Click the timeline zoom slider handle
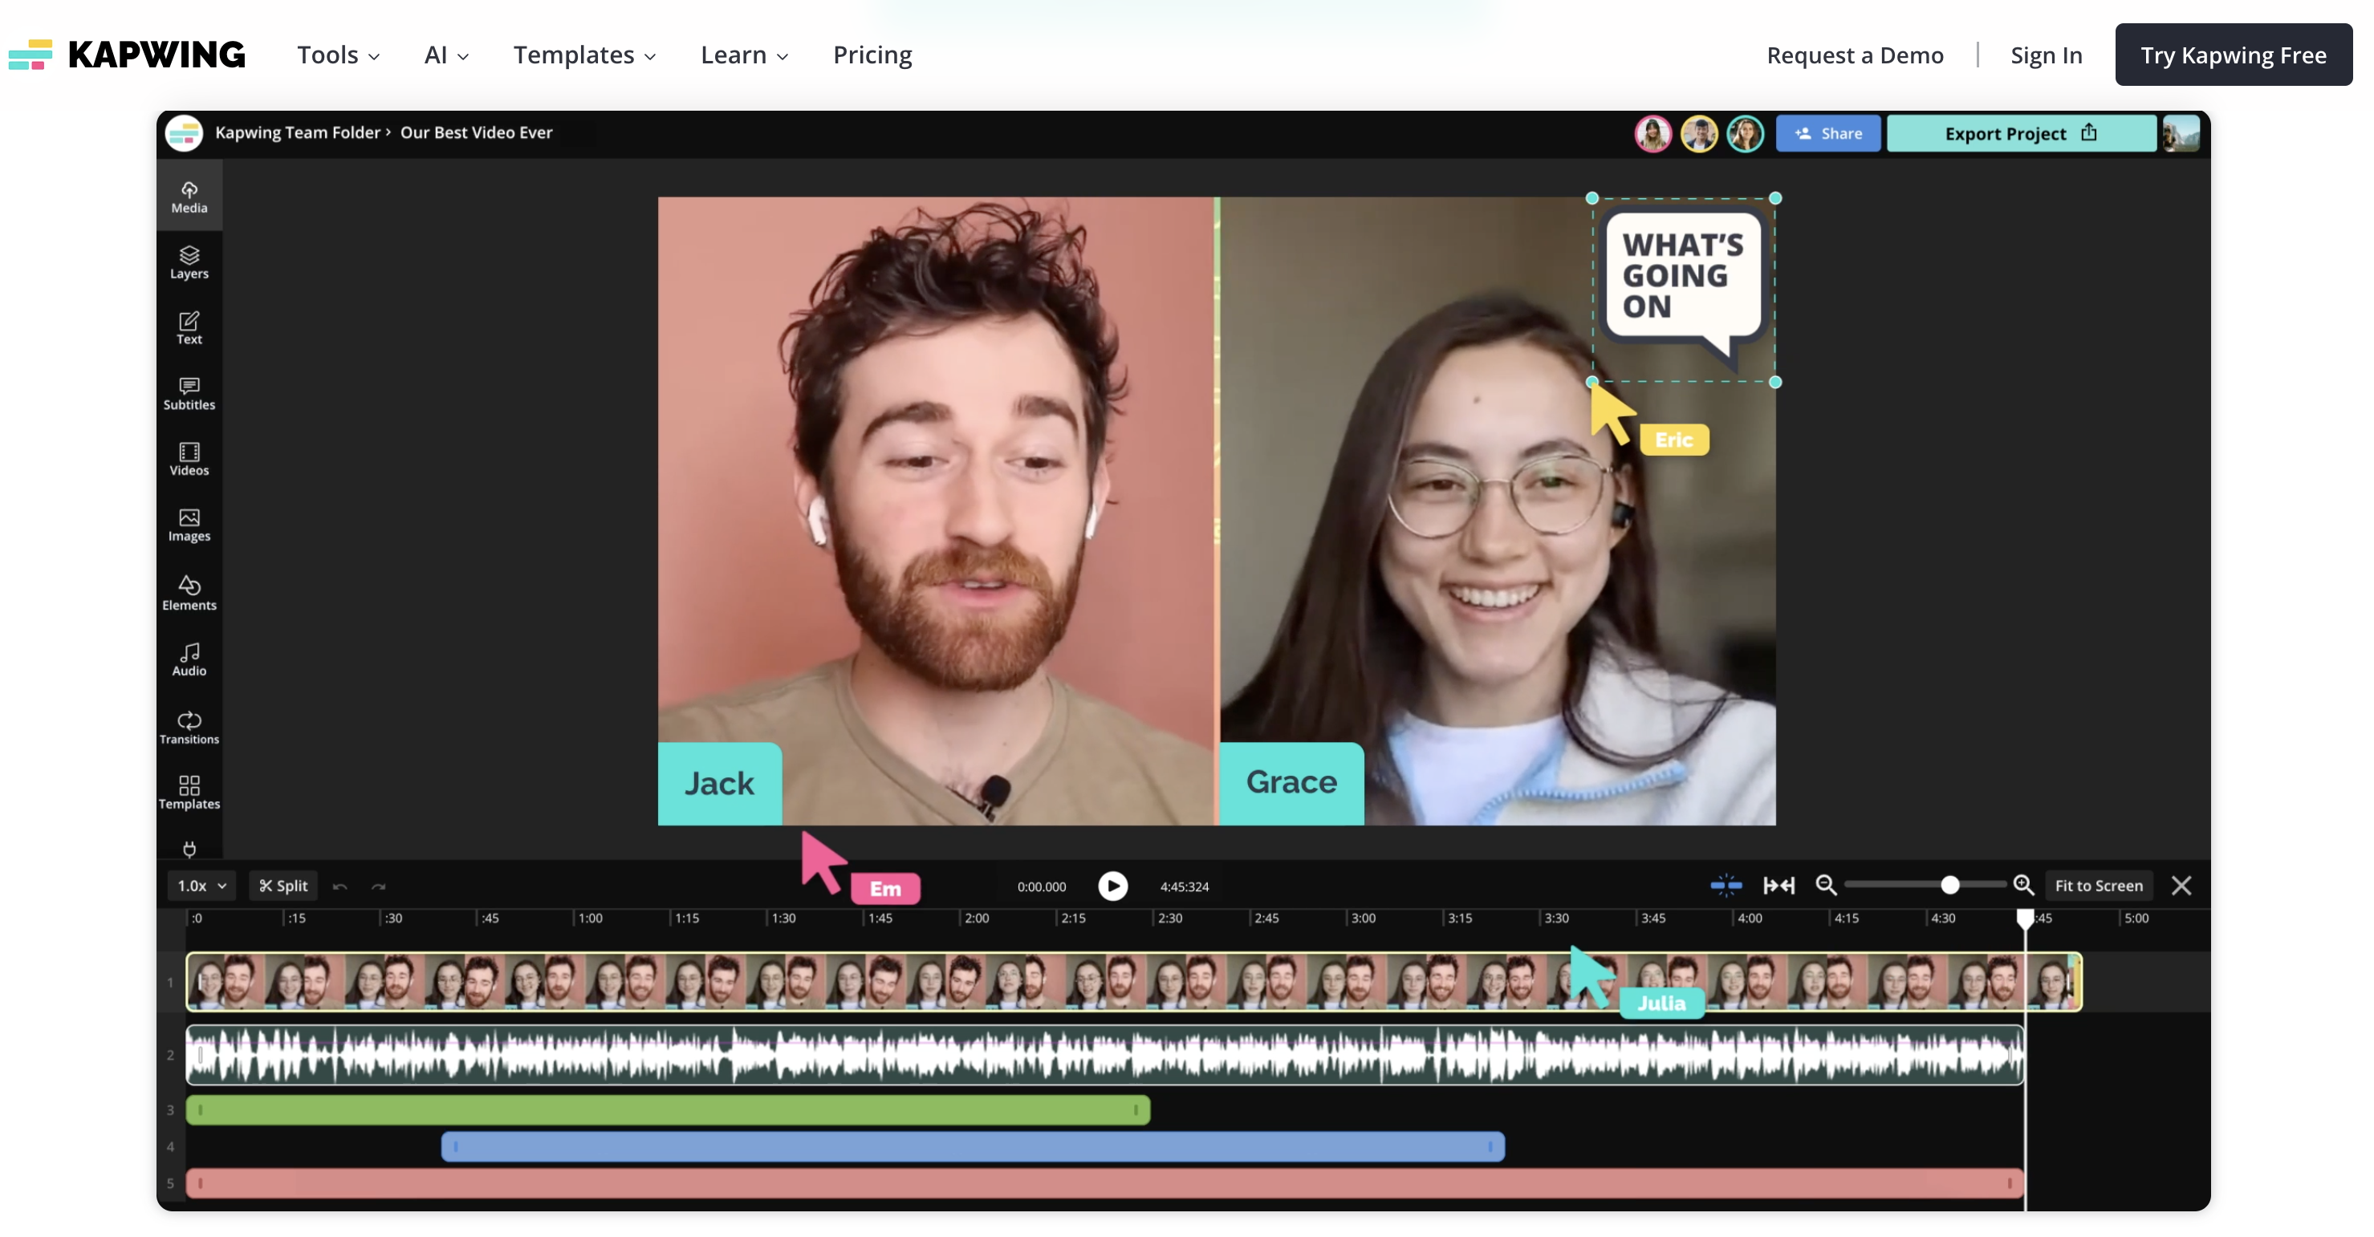Viewport: 2374px width, 1237px height. coord(1949,885)
